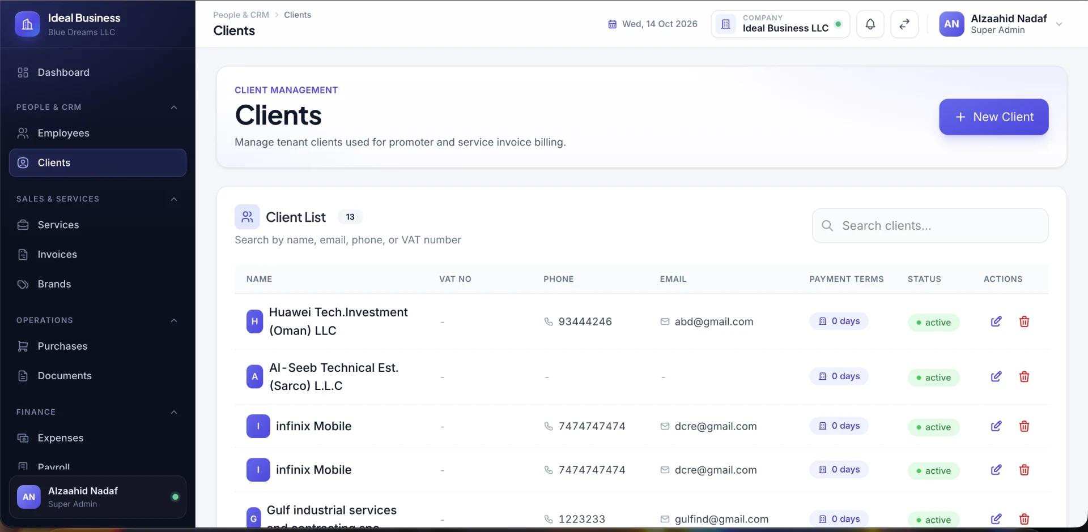The height and width of the screenshot is (532, 1088).
Task: Click the switch company arrows icon
Action: click(x=904, y=24)
